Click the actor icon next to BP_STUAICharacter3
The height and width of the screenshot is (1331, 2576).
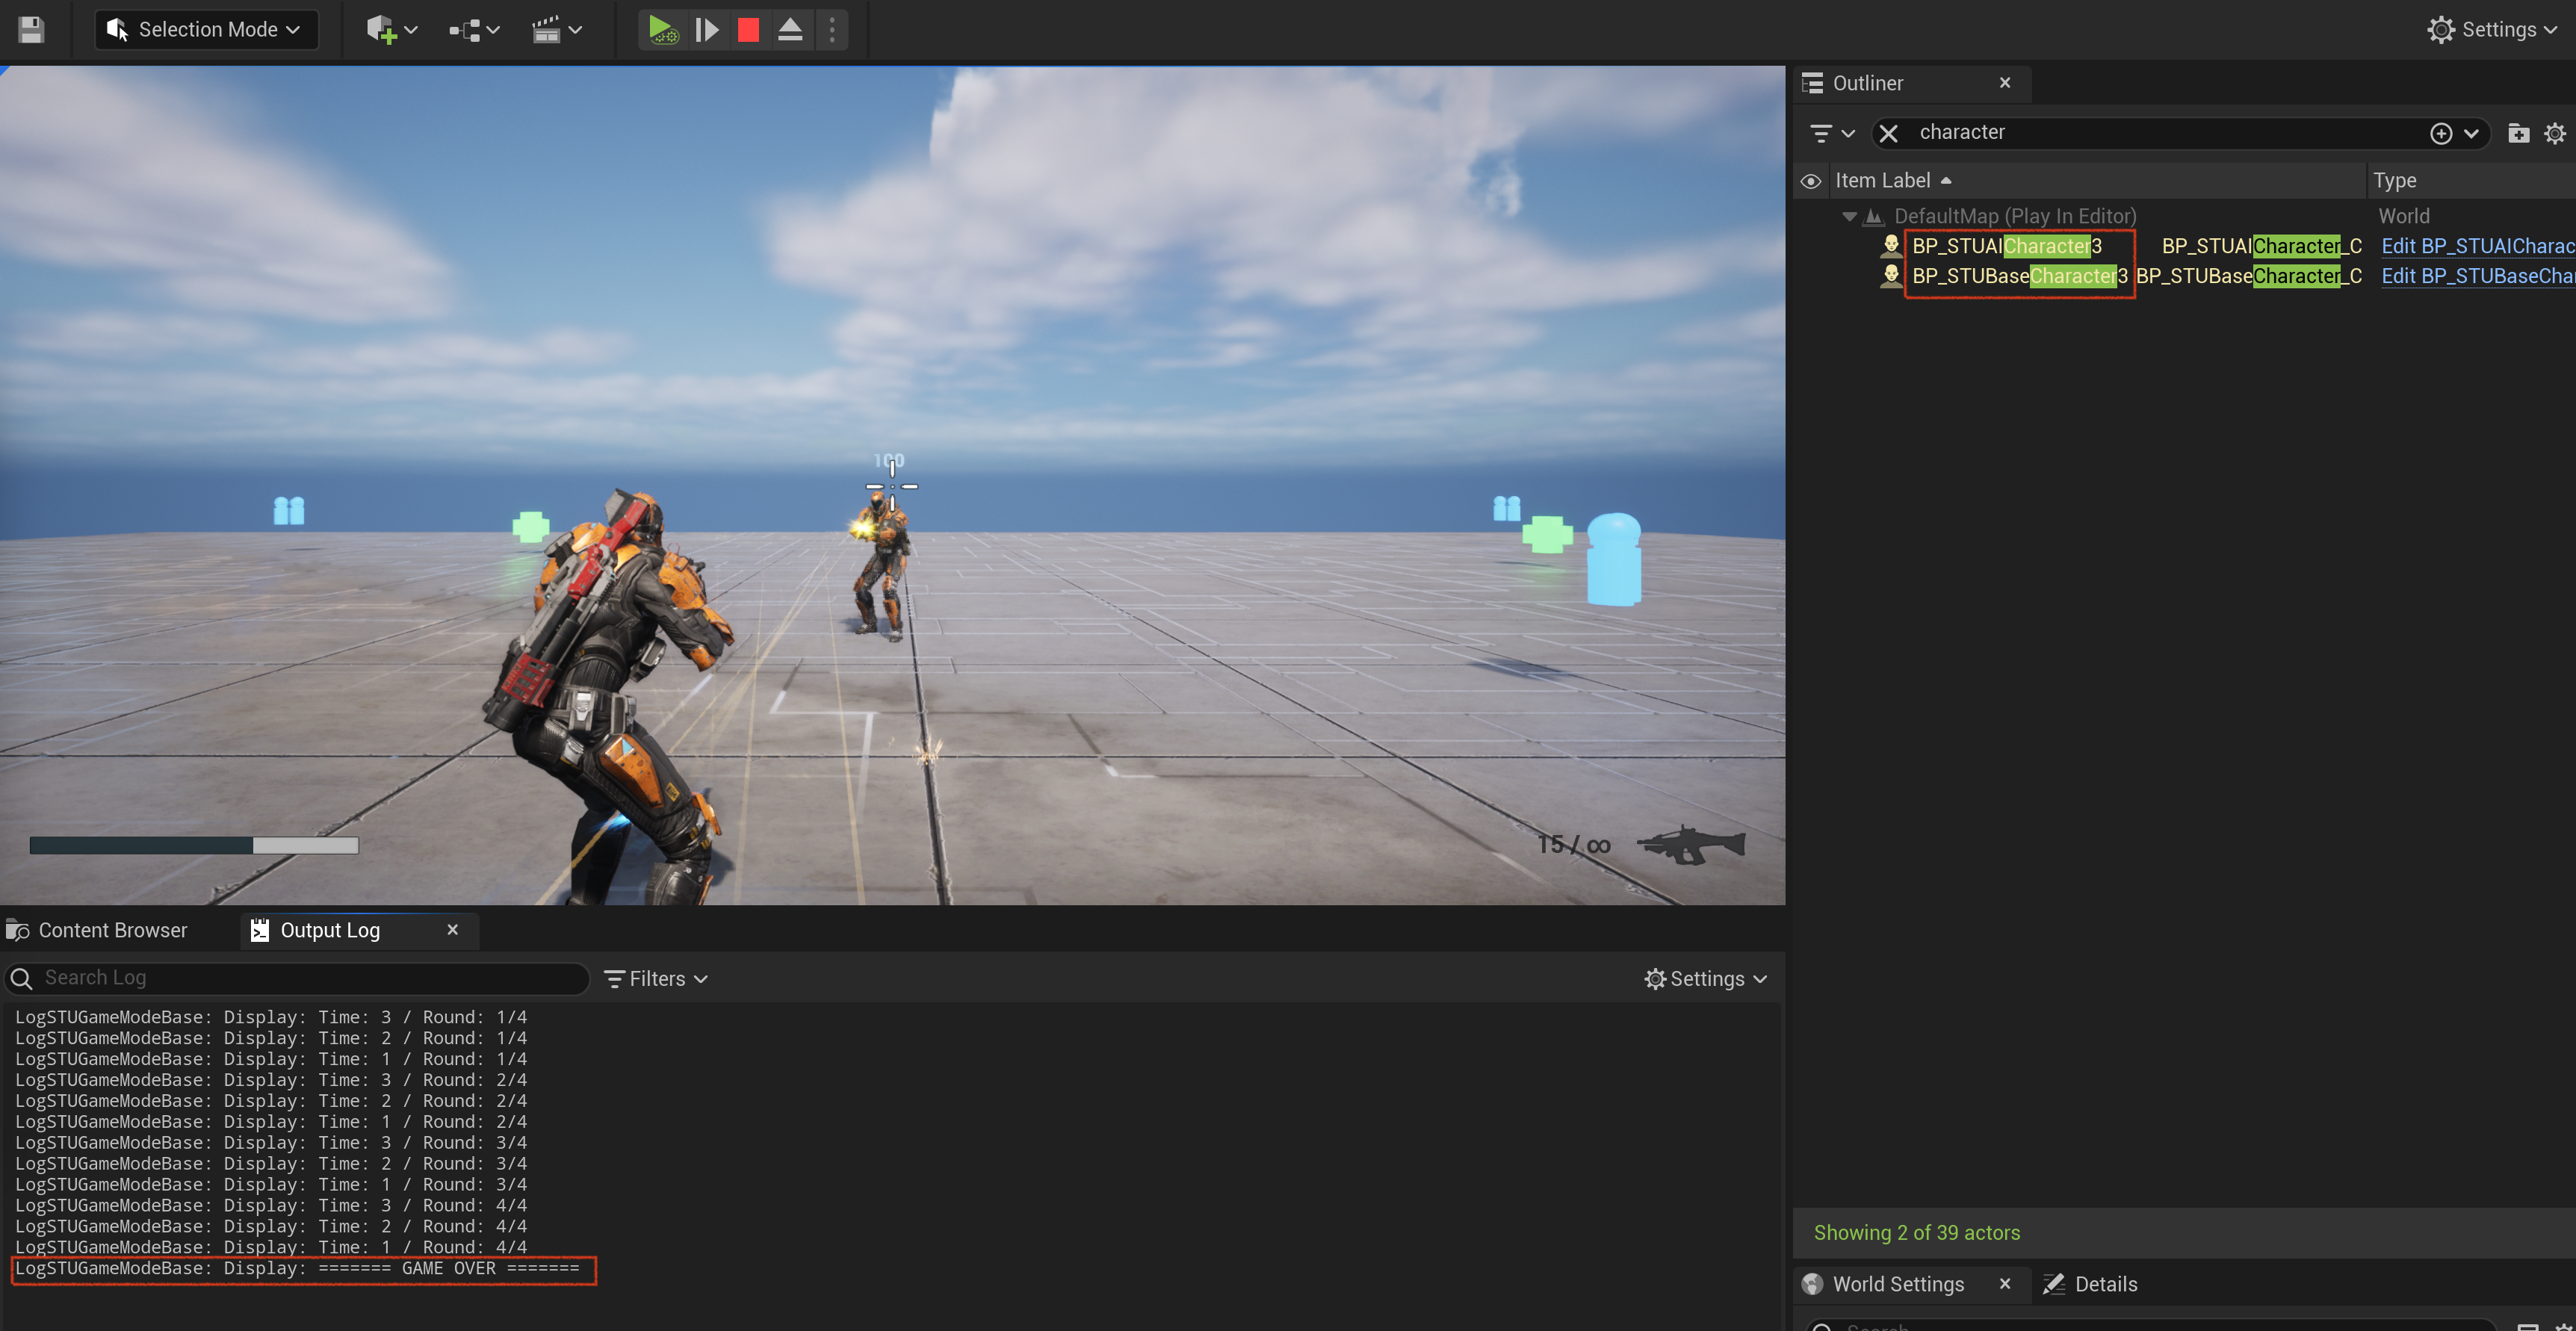[1890, 246]
